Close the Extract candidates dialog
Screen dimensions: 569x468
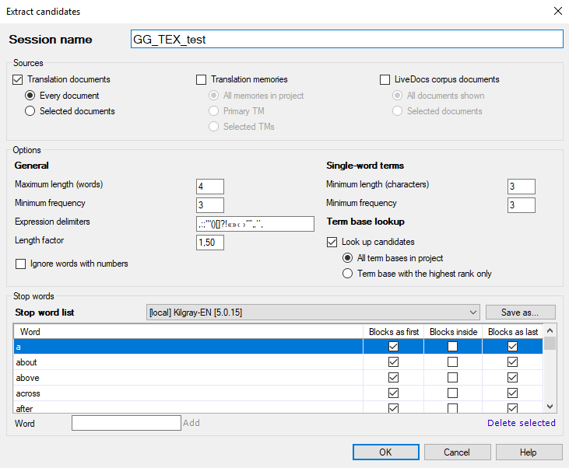(557, 12)
